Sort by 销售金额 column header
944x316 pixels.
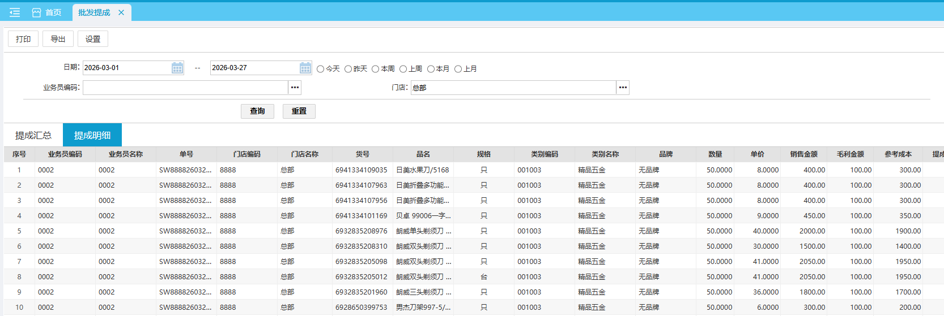tap(803, 154)
